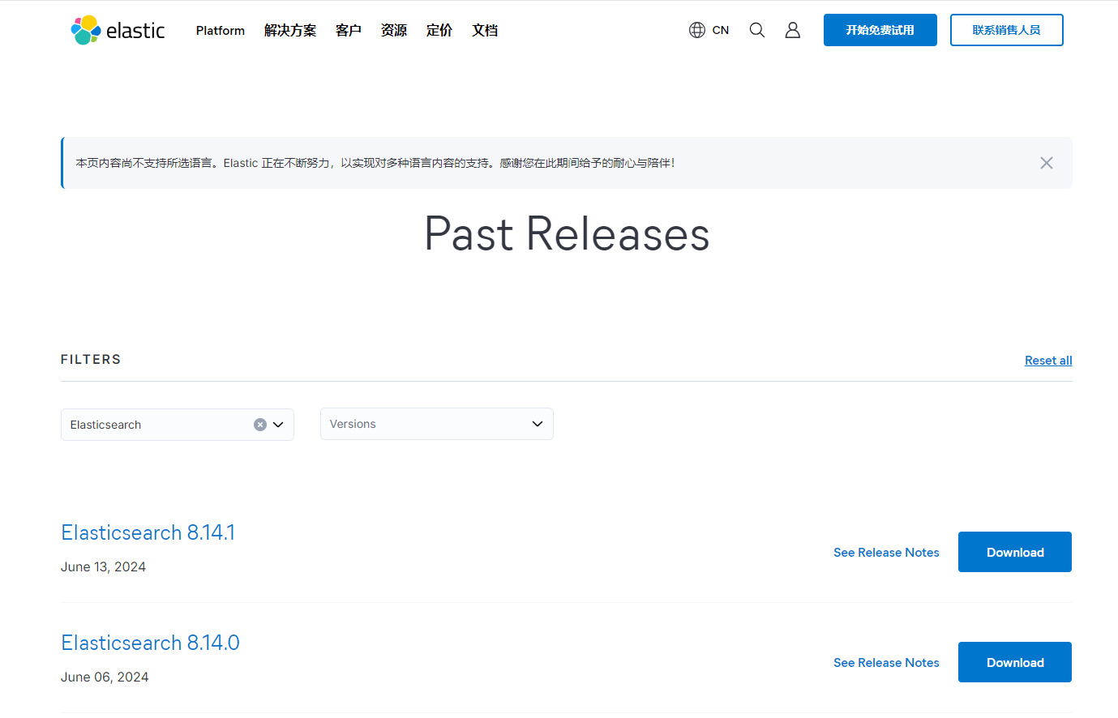The height and width of the screenshot is (718, 1118).
Task: Open site search magnifier icon
Action: pyautogui.click(x=757, y=30)
